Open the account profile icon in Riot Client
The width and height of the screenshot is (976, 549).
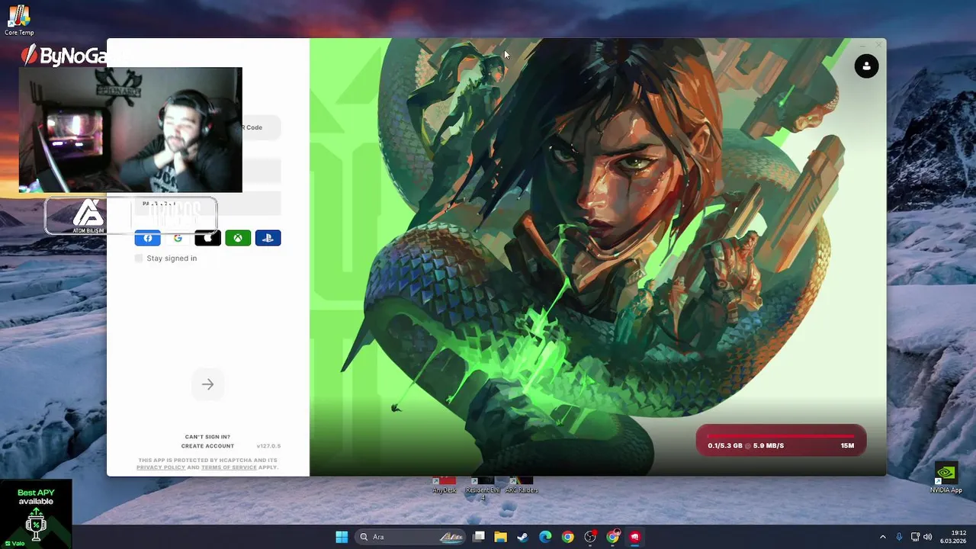coord(866,66)
